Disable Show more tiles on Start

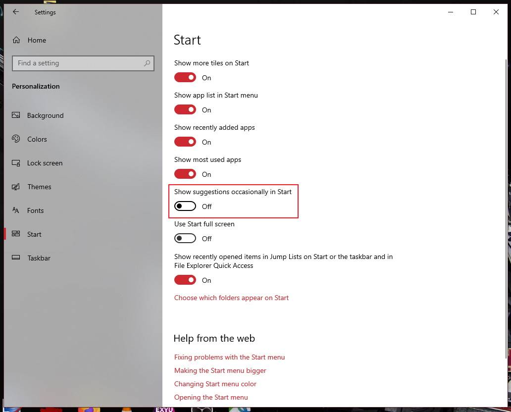pyautogui.click(x=185, y=77)
